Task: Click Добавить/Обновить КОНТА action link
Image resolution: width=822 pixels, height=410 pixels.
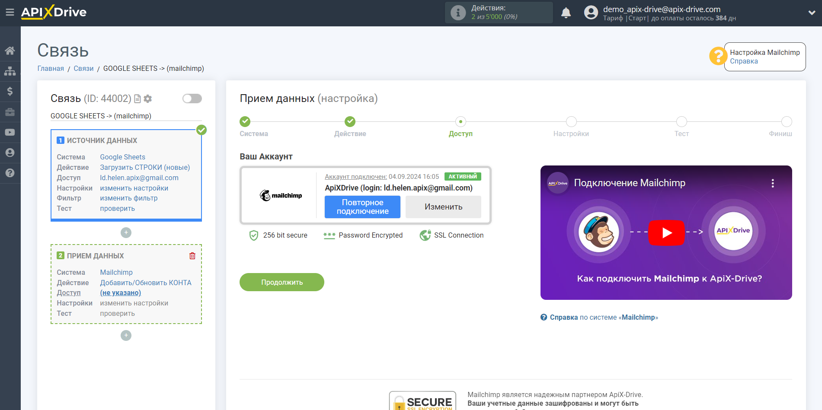Action: (x=146, y=283)
